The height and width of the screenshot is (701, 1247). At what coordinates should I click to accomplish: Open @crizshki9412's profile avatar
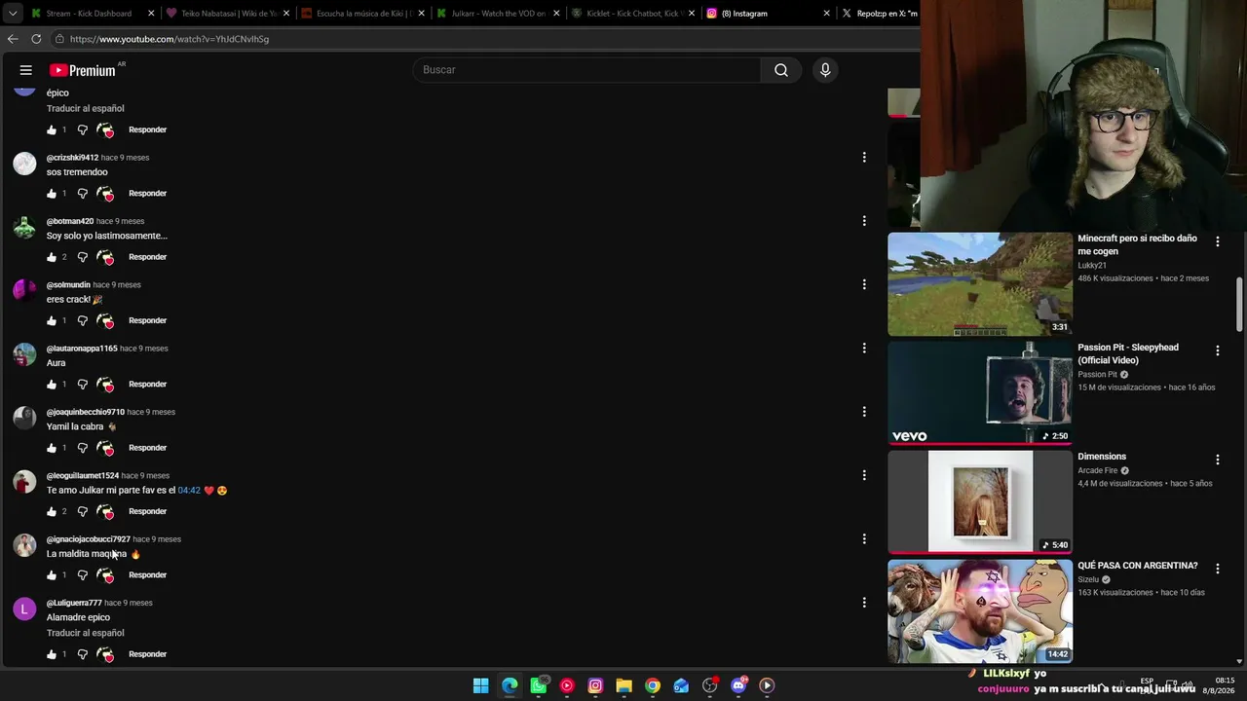(x=24, y=164)
